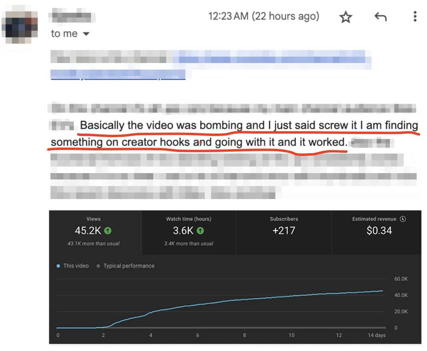427x351 pixels.
Task: Click the "43.1K more than usual" text
Action: click(x=93, y=243)
